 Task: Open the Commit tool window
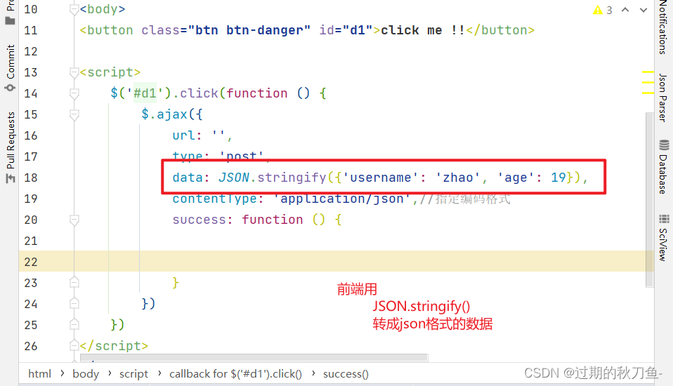coord(10,68)
